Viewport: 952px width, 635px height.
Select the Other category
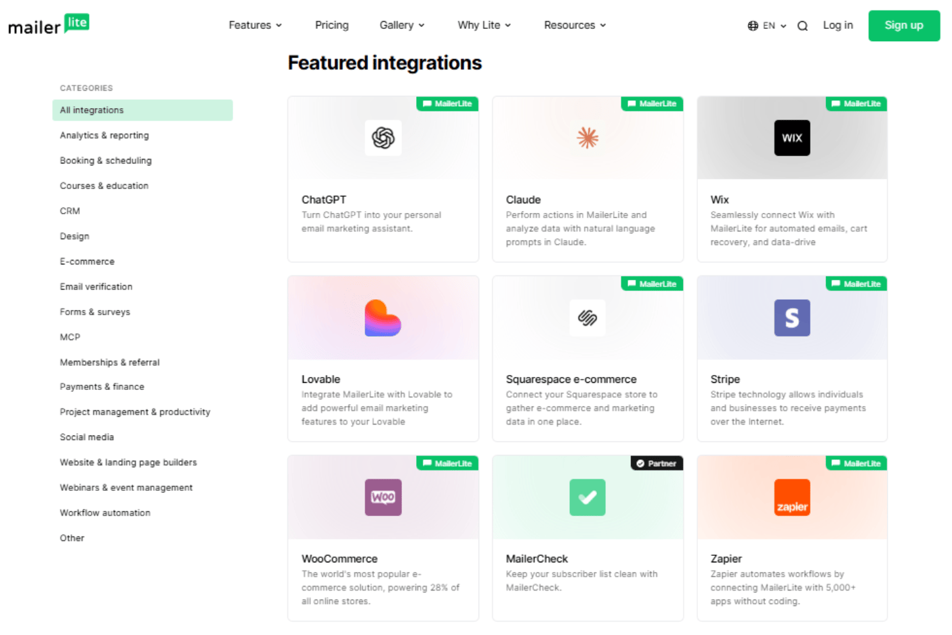pyautogui.click(x=72, y=538)
